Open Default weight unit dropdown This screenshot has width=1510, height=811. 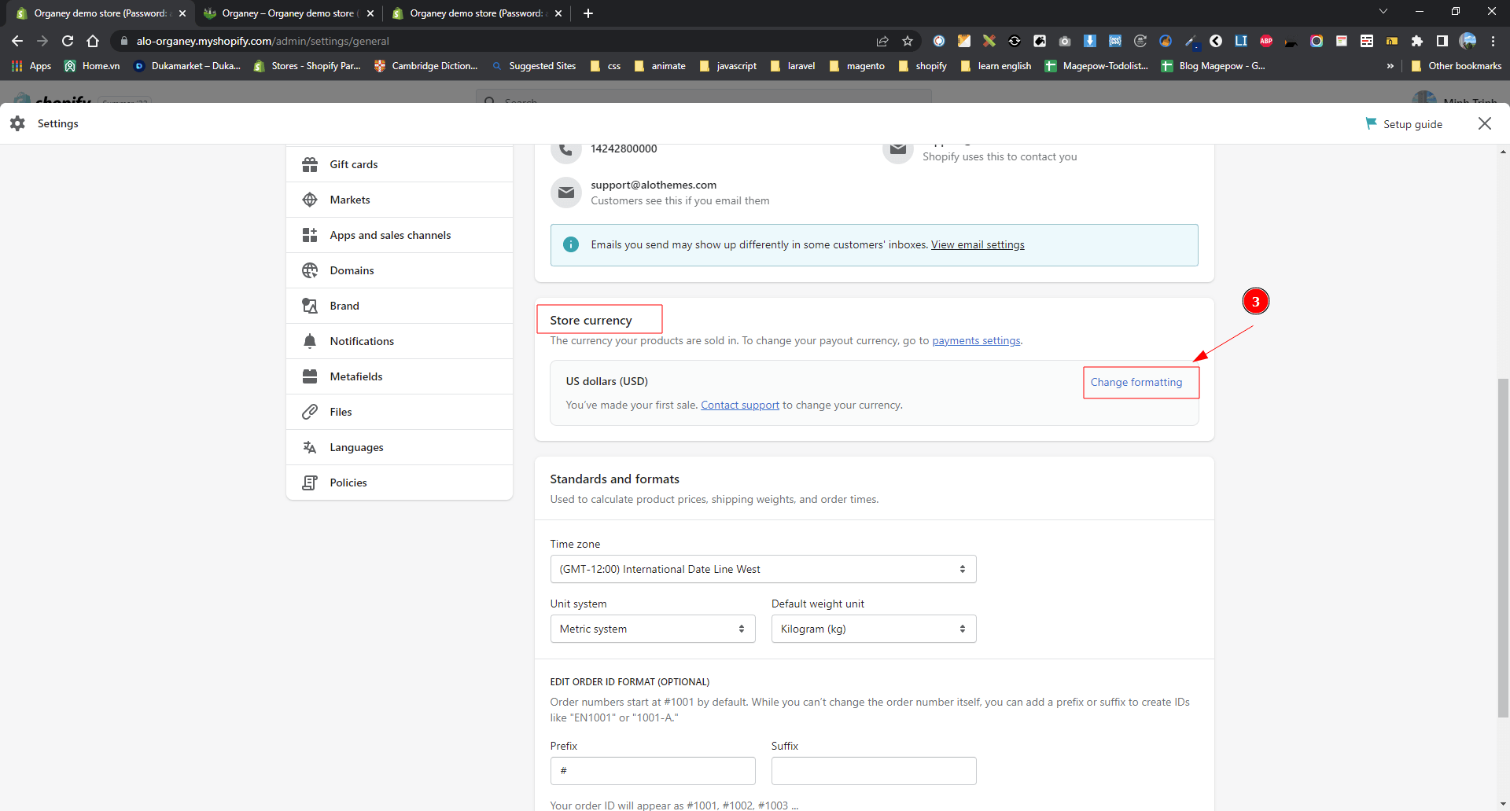(873, 629)
